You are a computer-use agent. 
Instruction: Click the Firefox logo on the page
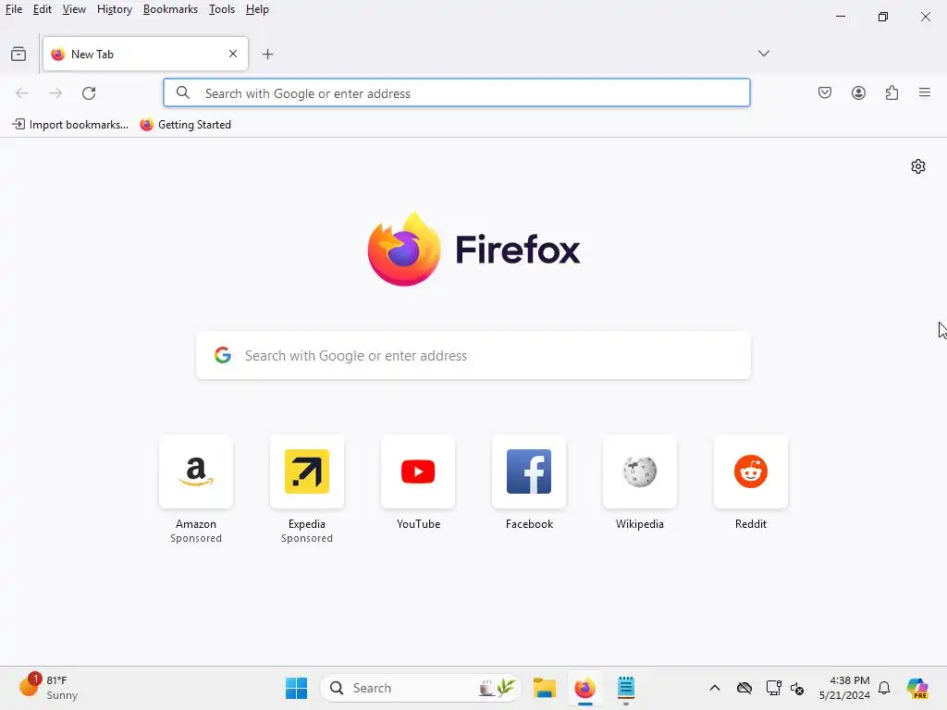pyautogui.click(x=473, y=250)
